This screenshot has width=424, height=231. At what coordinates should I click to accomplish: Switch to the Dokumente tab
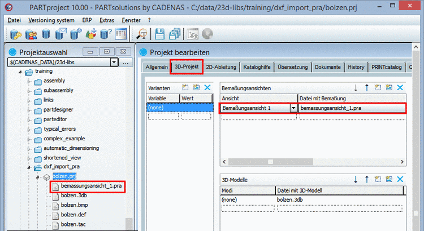[x=328, y=67]
